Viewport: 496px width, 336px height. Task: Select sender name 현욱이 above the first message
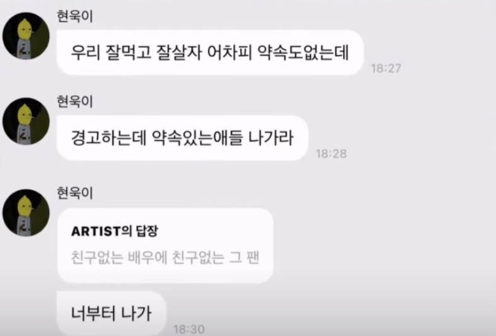(74, 16)
